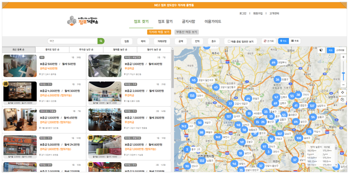349x174 pixels.
Task: Click the 로그인 link
Action: coord(243,13)
